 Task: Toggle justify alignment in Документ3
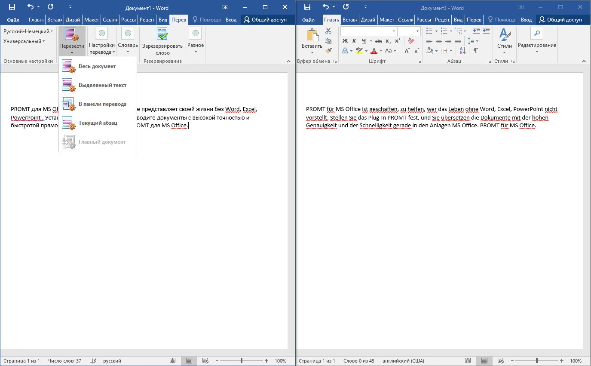click(x=457, y=41)
